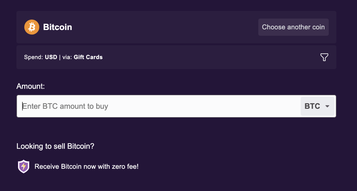Click the amount placeholder text
Viewport: 357px width, 191px height.
[66, 106]
